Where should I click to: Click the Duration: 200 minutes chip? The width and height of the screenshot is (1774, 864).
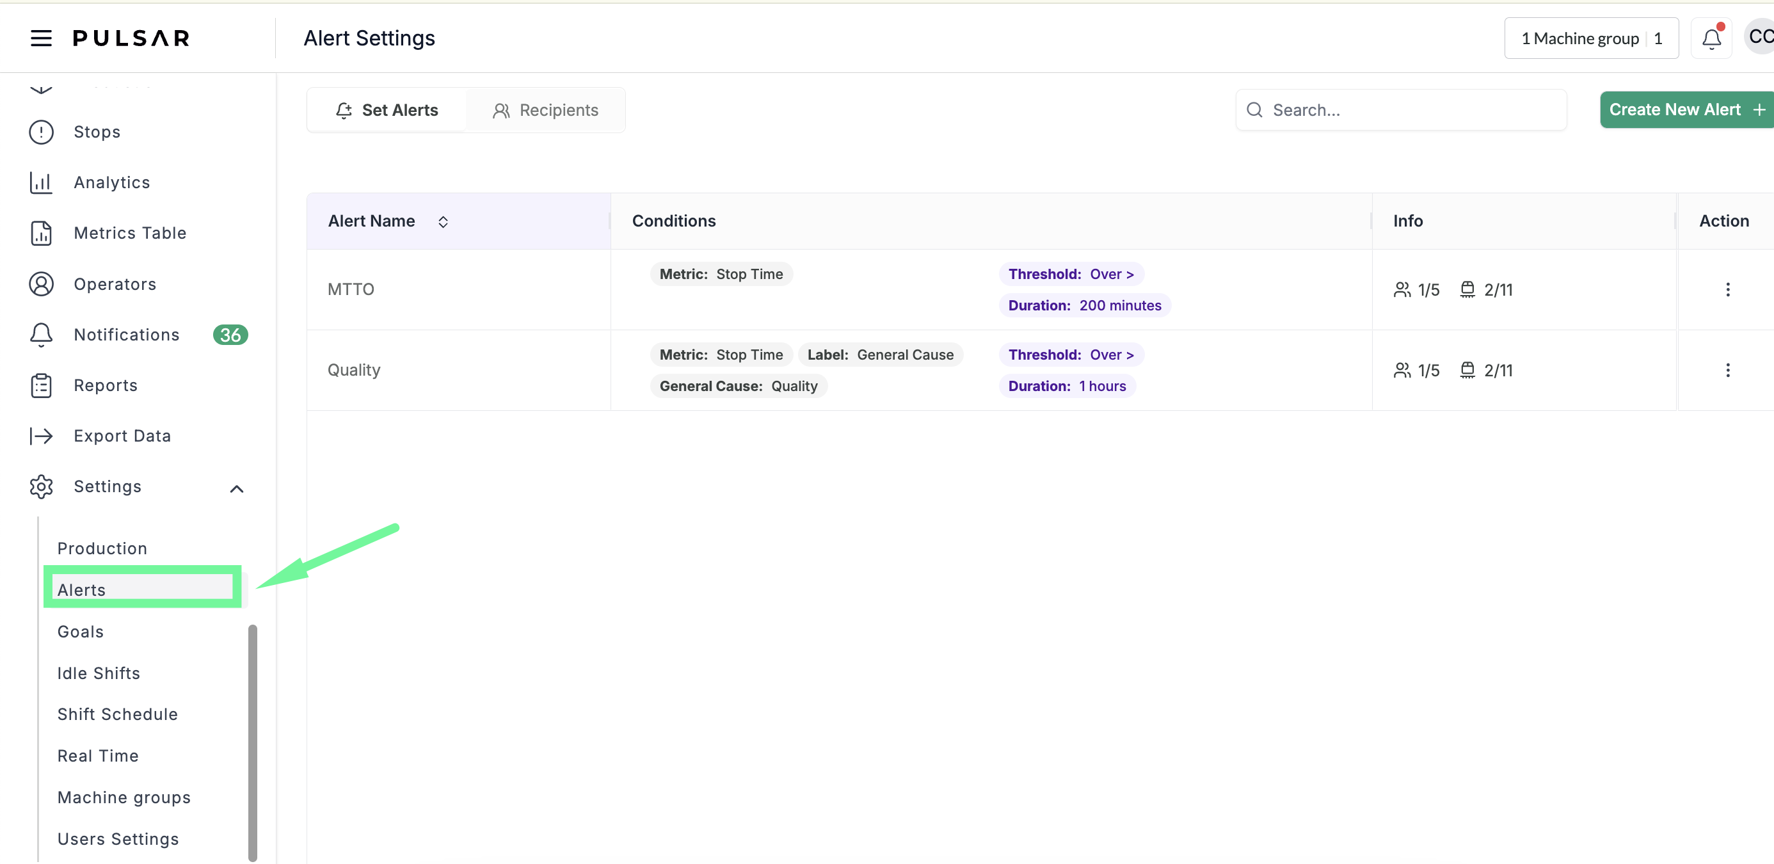(1085, 305)
